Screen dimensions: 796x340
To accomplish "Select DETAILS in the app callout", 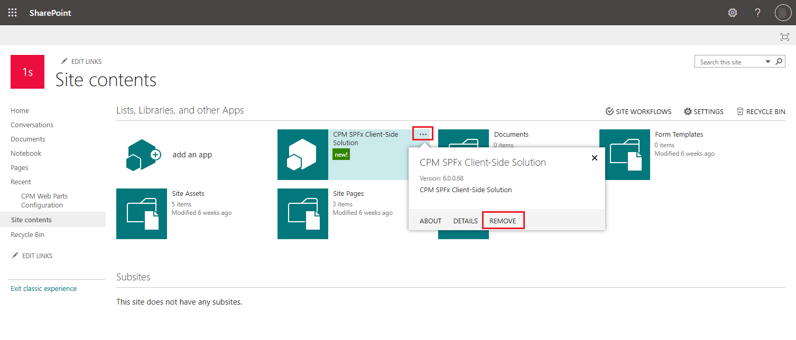I will (465, 221).
